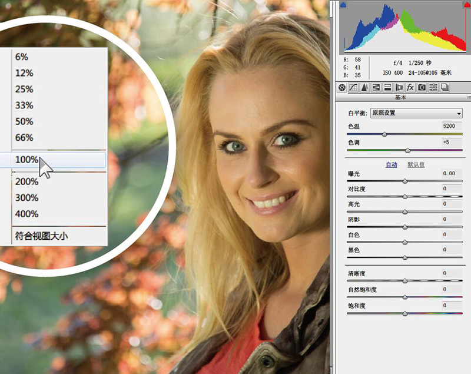Click the 色温 value field showing 5200
This screenshot has width=471, height=374.
point(451,126)
